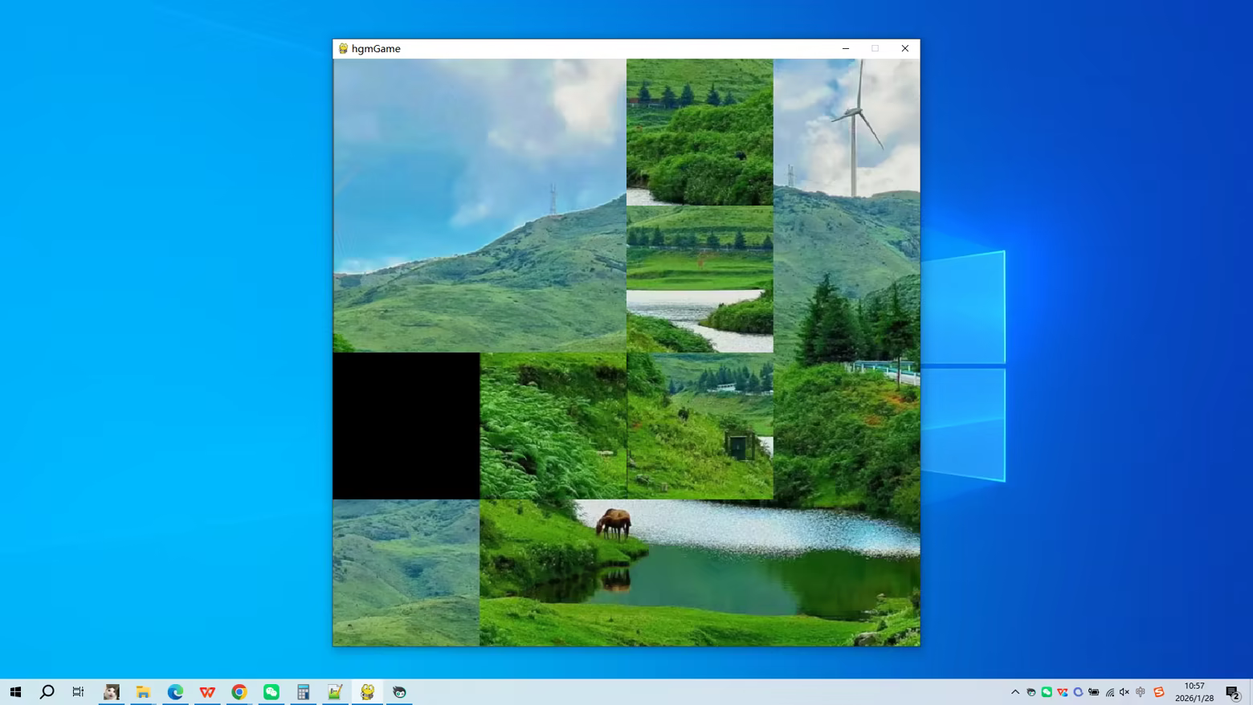Open WPS Office from the taskbar
Image resolution: width=1253 pixels, height=705 pixels.
pyautogui.click(x=207, y=691)
